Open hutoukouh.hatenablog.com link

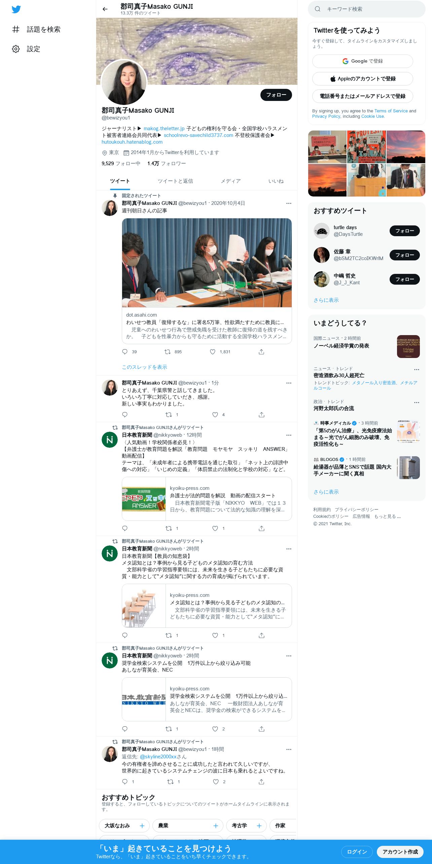click(x=132, y=142)
